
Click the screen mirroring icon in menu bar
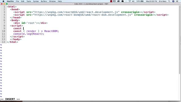[x=114, y=1]
